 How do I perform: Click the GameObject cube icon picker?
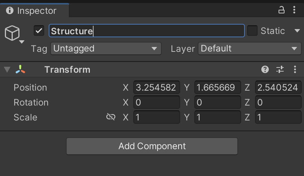click(12, 34)
